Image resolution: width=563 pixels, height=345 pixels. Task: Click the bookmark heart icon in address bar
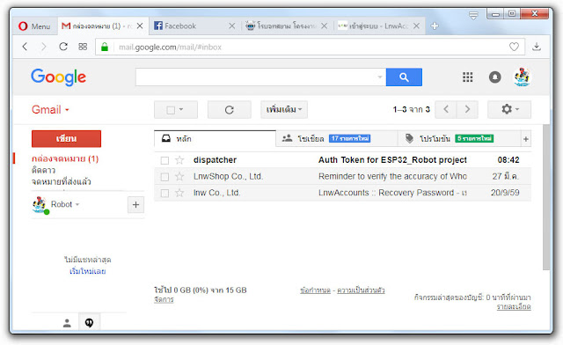(514, 47)
